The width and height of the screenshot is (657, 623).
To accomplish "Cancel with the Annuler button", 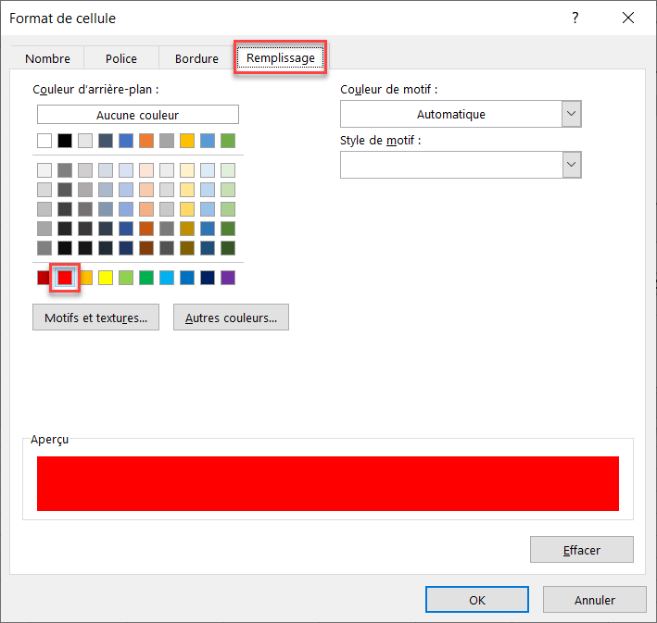I will pyautogui.click(x=595, y=600).
